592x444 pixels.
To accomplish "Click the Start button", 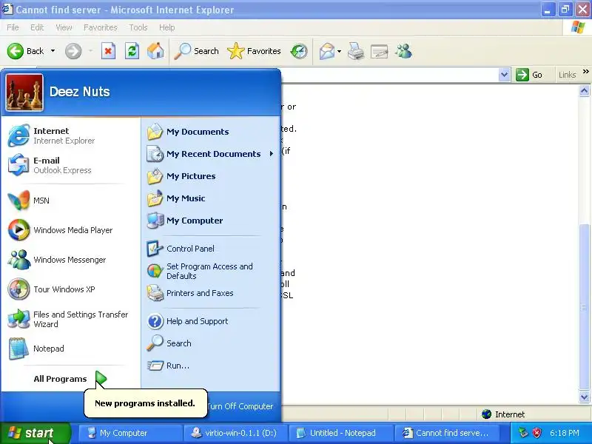I will pyautogui.click(x=35, y=433).
